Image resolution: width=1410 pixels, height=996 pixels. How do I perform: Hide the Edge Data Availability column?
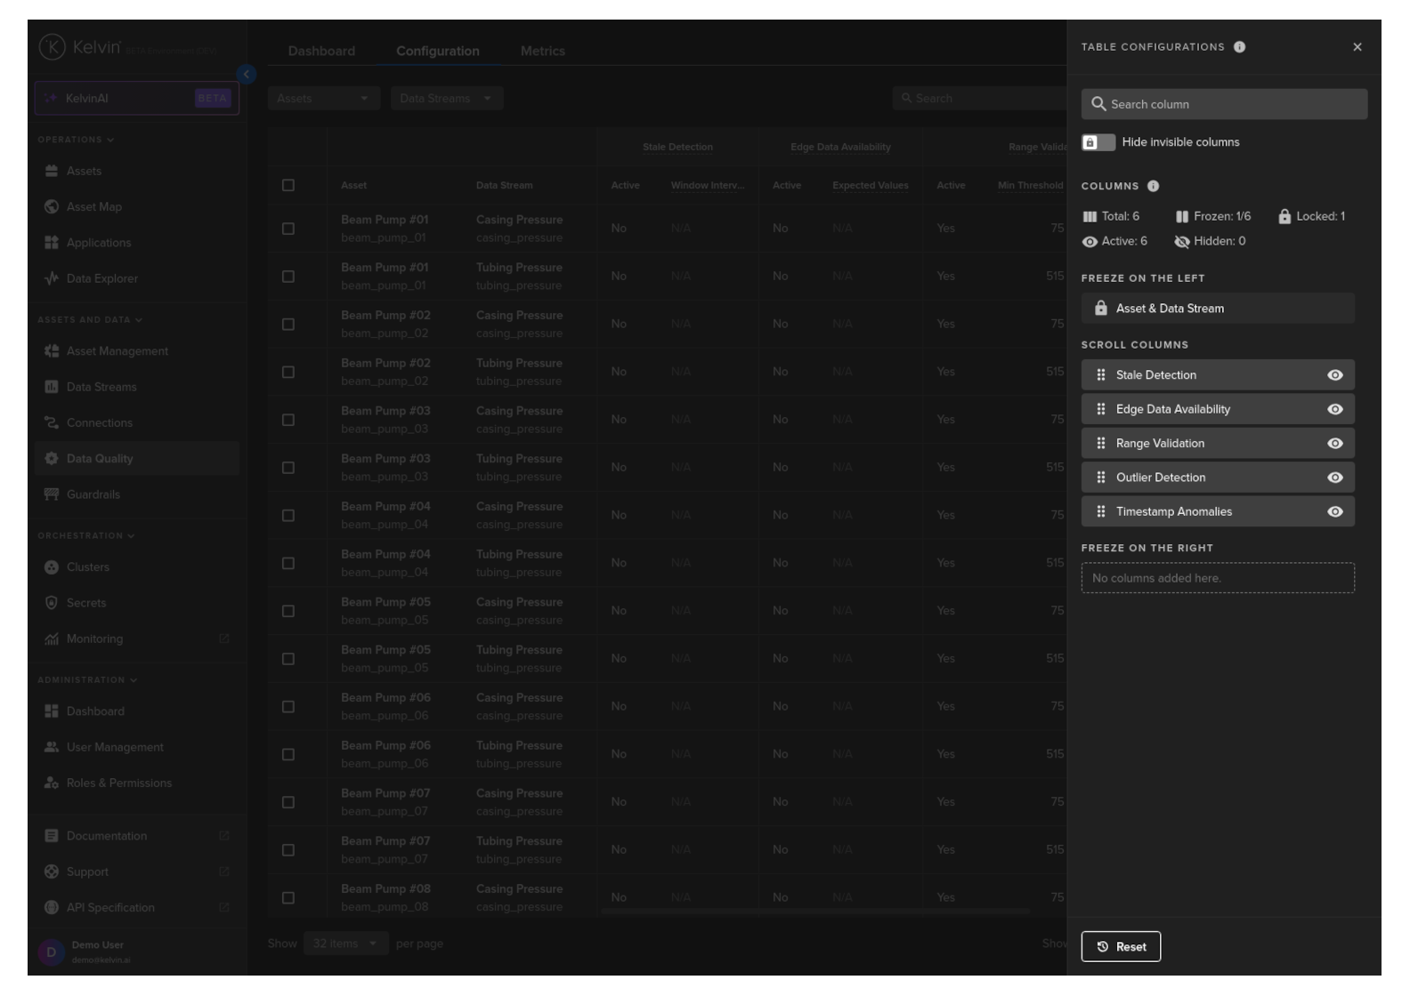click(1334, 409)
